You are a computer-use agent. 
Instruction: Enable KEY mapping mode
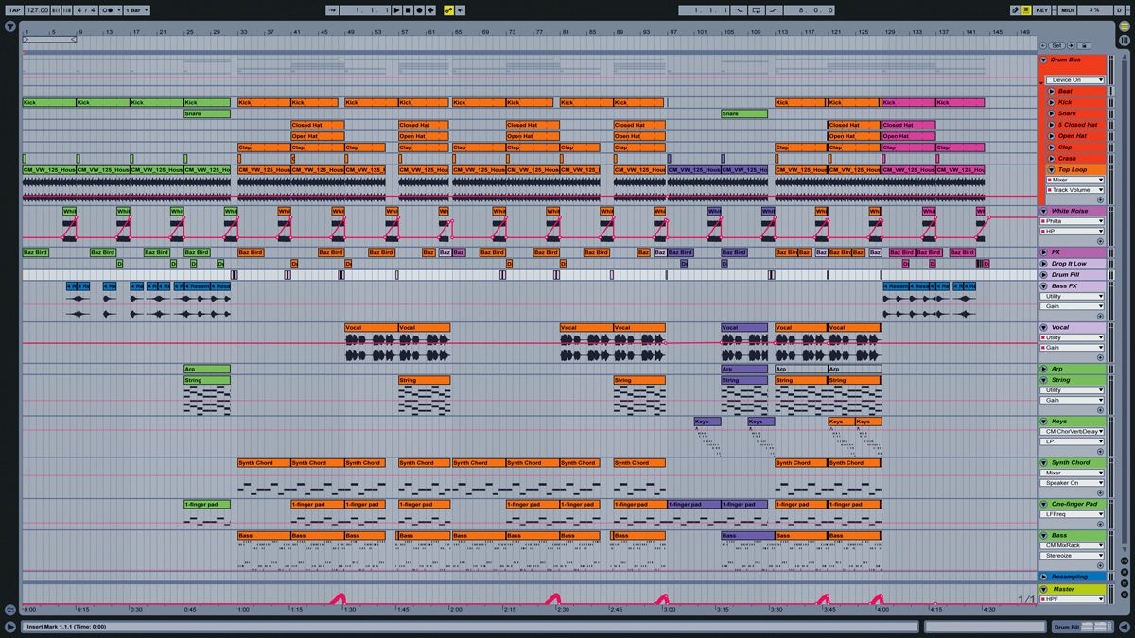(1040, 9)
